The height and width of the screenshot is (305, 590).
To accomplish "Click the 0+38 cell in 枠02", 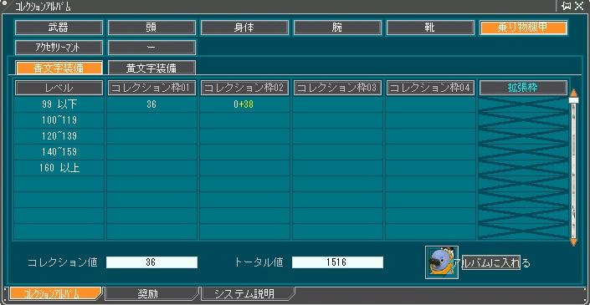I will (244, 104).
